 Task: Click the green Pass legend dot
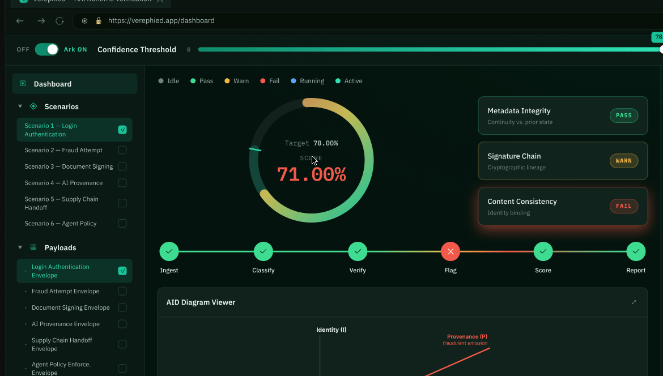click(x=193, y=80)
